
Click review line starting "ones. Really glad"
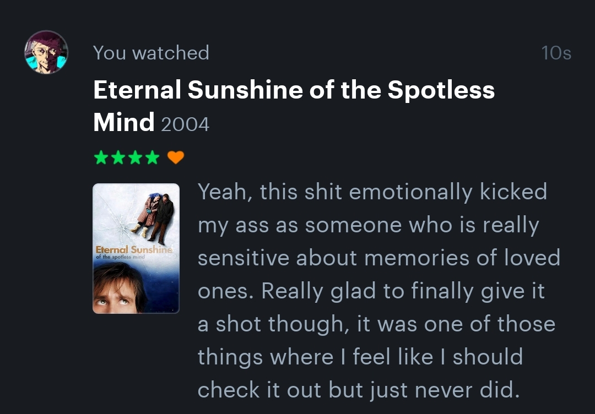pos(371,291)
